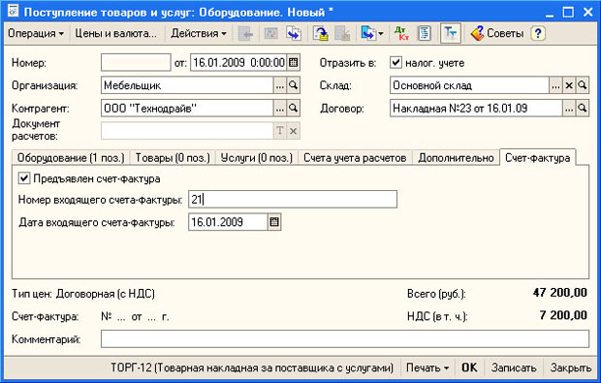Open the document structure list icon
This screenshot has height=383, width=601.
coord(425,34)
